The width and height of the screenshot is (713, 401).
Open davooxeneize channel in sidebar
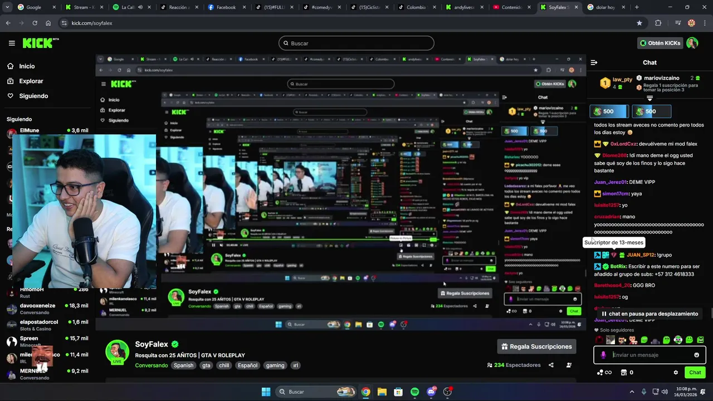(x=47, y=308)
